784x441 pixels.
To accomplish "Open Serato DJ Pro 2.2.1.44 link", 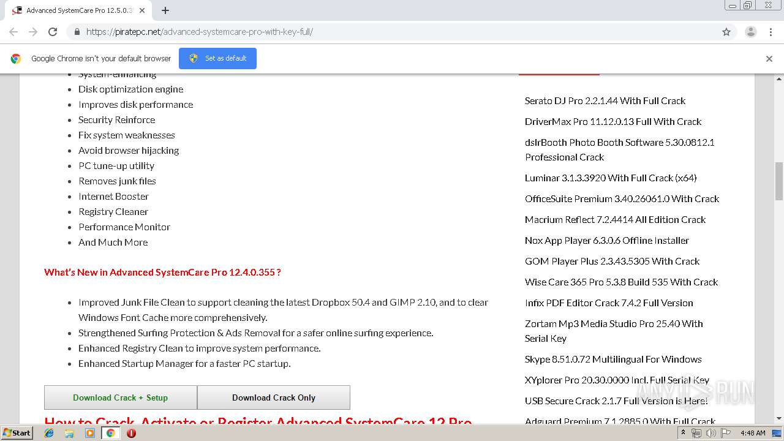I will (x=605, y=101).
